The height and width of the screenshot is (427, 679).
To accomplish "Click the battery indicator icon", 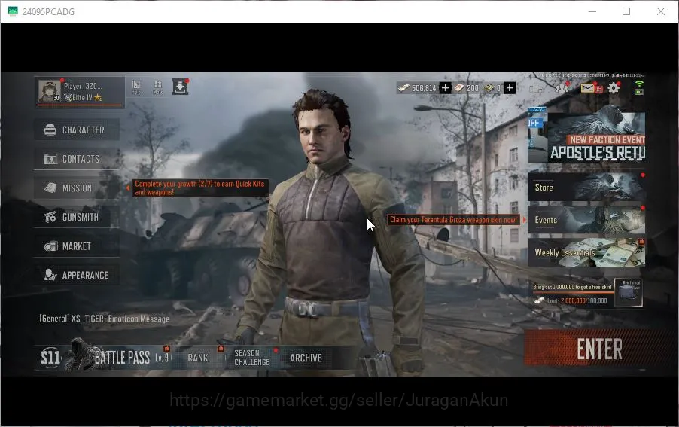I will pos(639,92).
